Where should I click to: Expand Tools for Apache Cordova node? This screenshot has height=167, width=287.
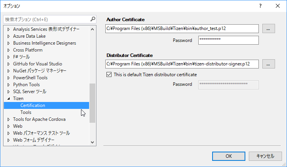pyautogui.click(x=8, y=119)
